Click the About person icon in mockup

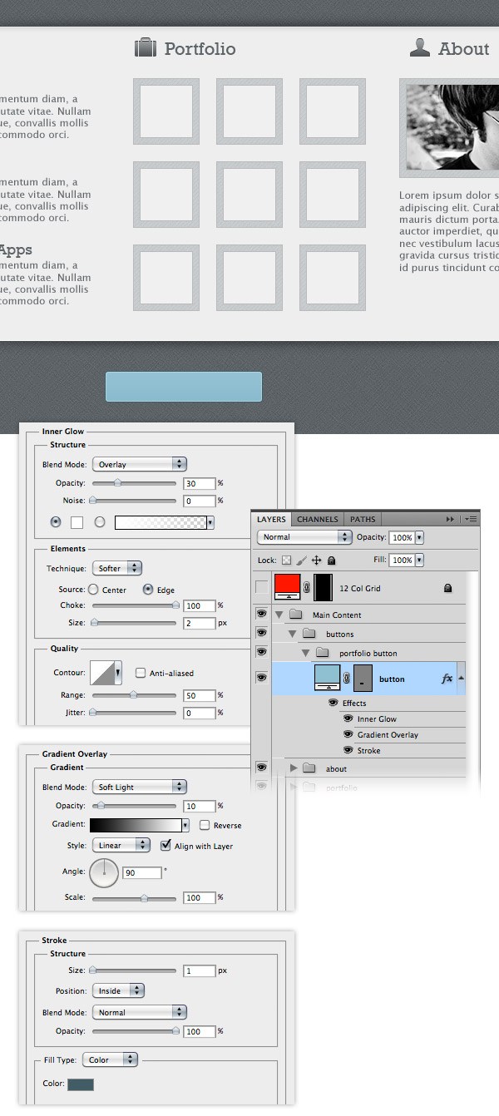(x=420, y=47)
